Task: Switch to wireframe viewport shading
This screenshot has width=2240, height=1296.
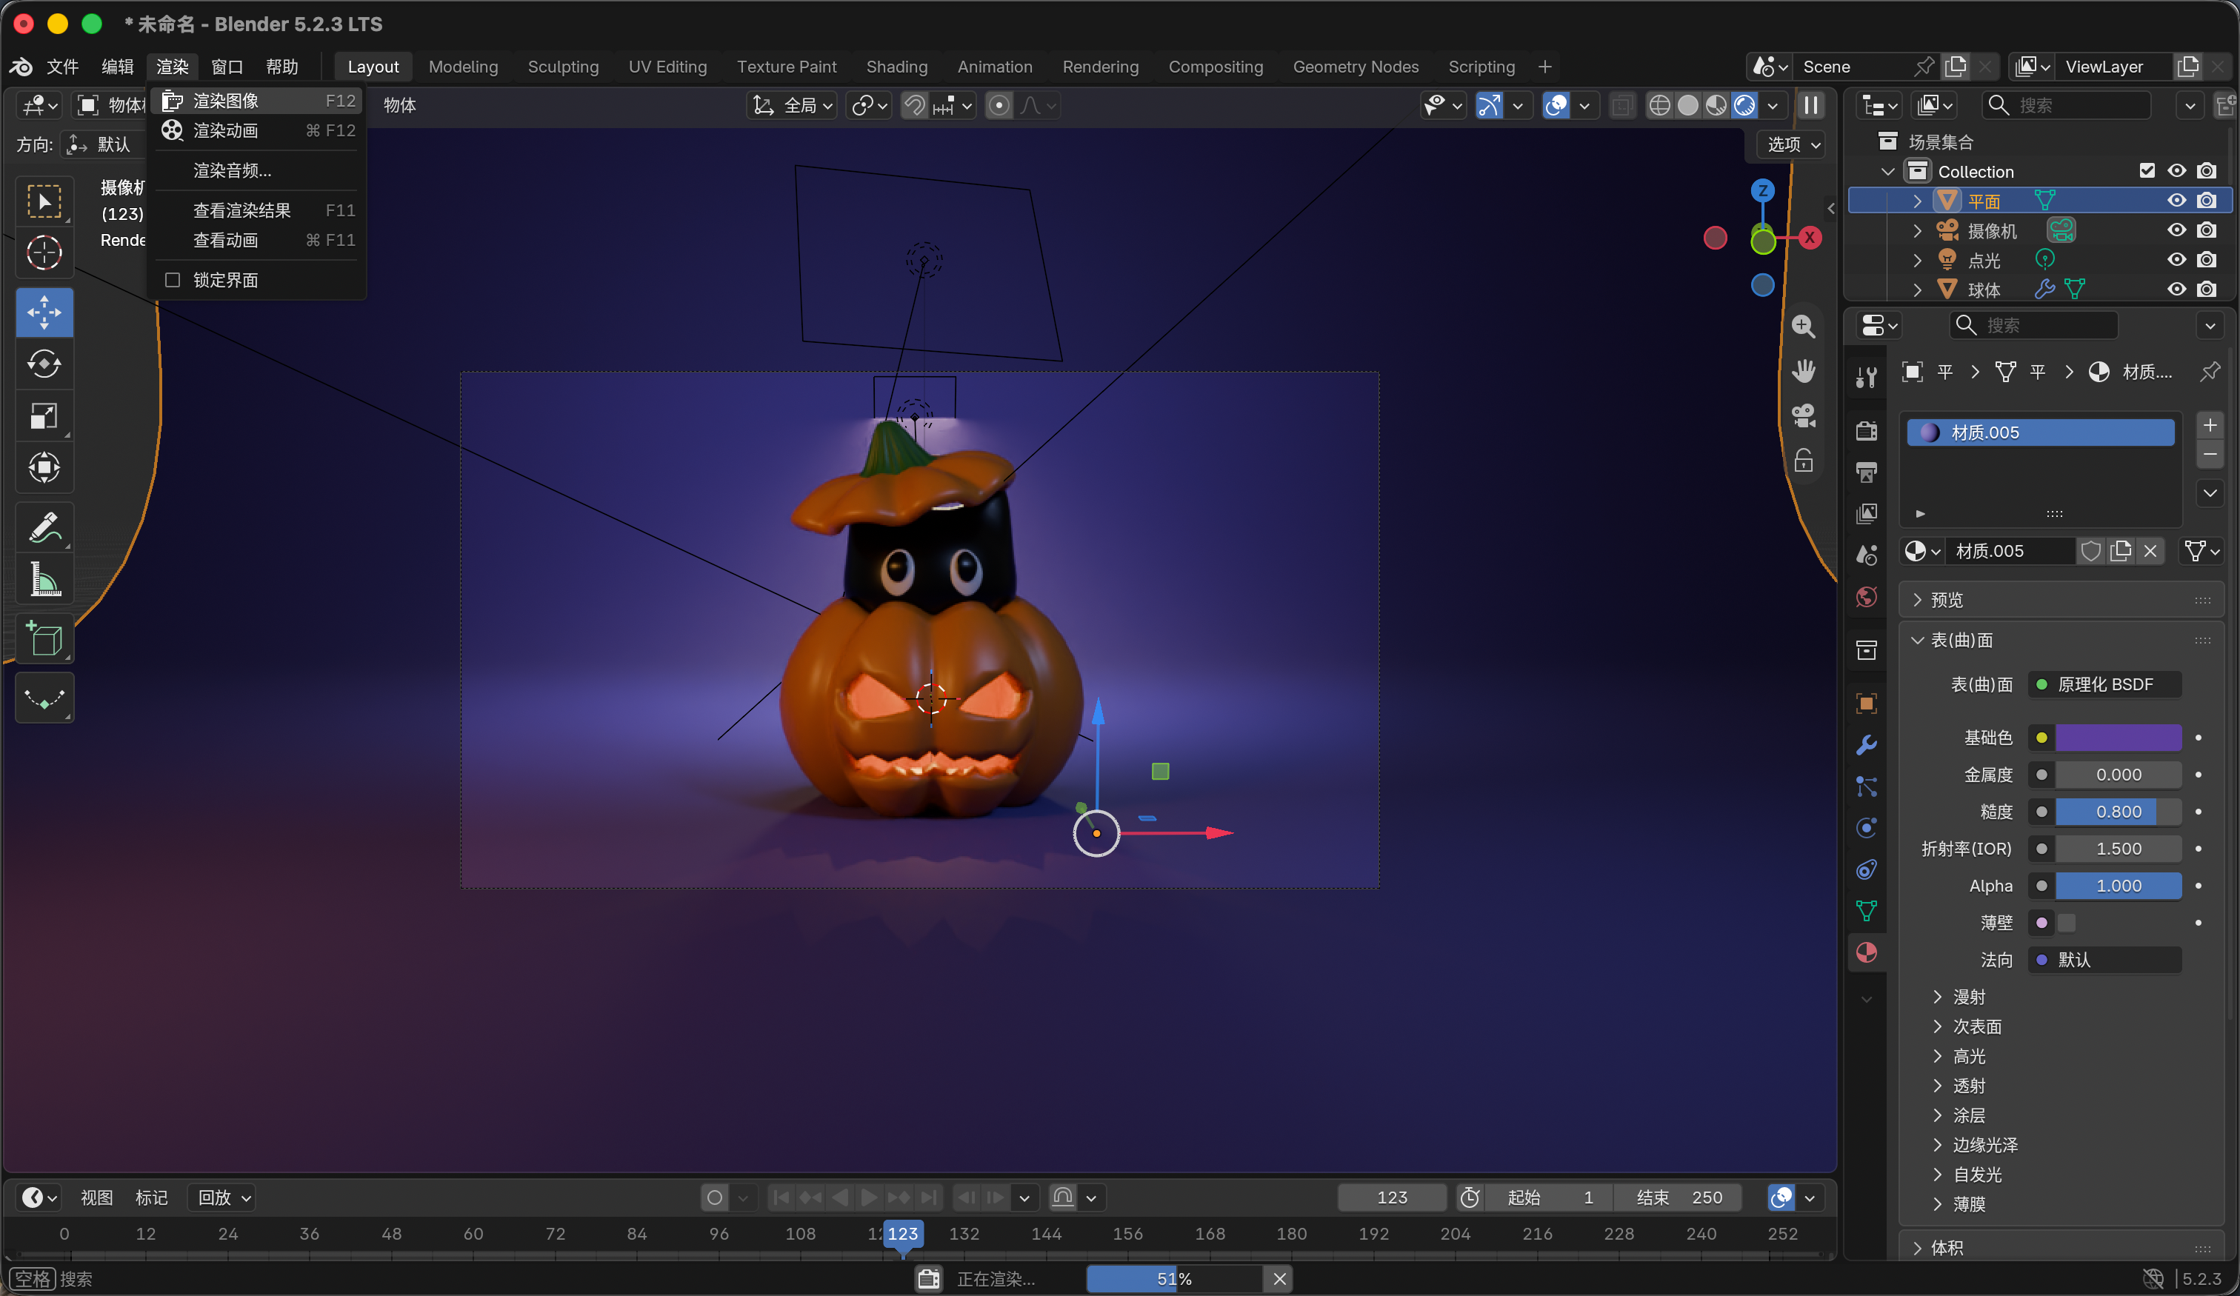Action: (1659, 105)
